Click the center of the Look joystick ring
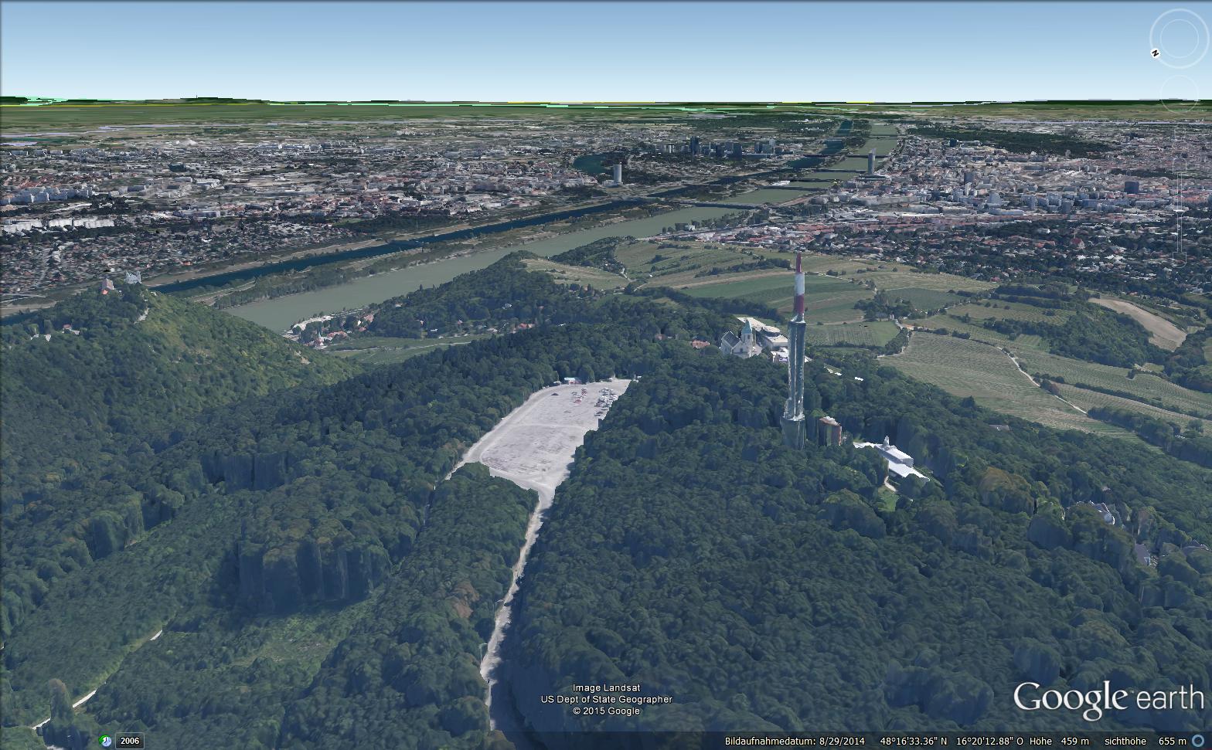 click(1178, 39)
